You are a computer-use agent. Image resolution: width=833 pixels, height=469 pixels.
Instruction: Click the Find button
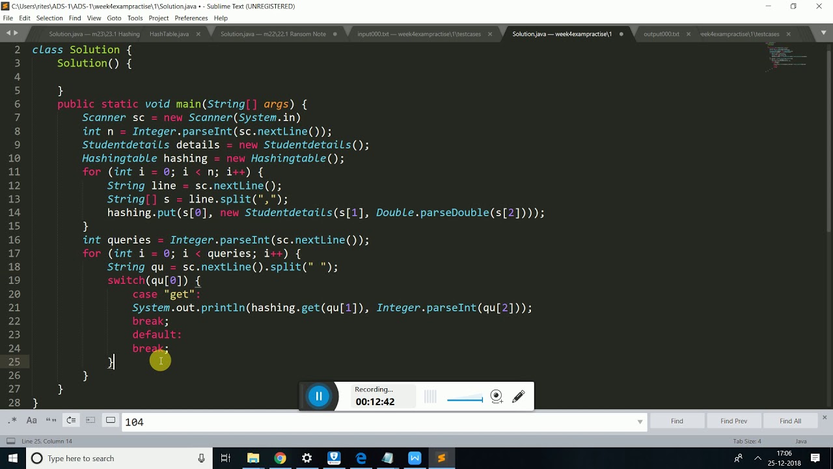pos(677,421)
